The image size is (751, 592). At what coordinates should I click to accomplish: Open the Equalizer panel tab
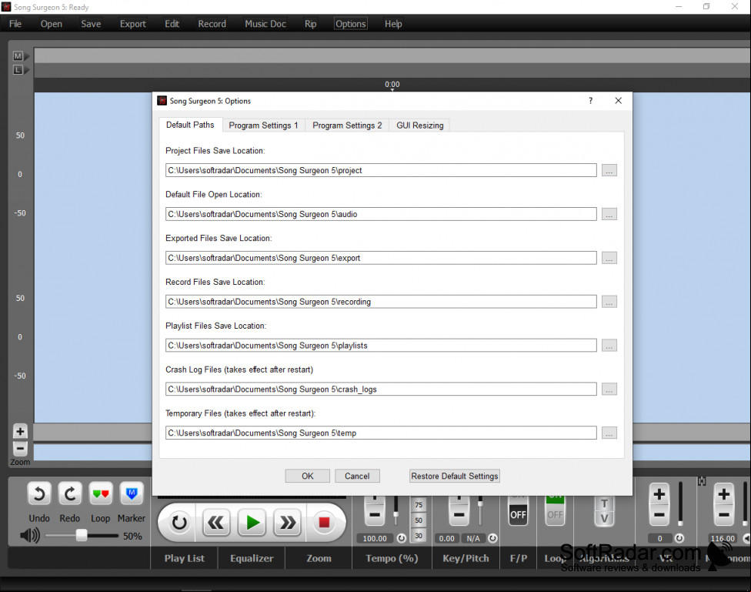[x=252, y=558]
